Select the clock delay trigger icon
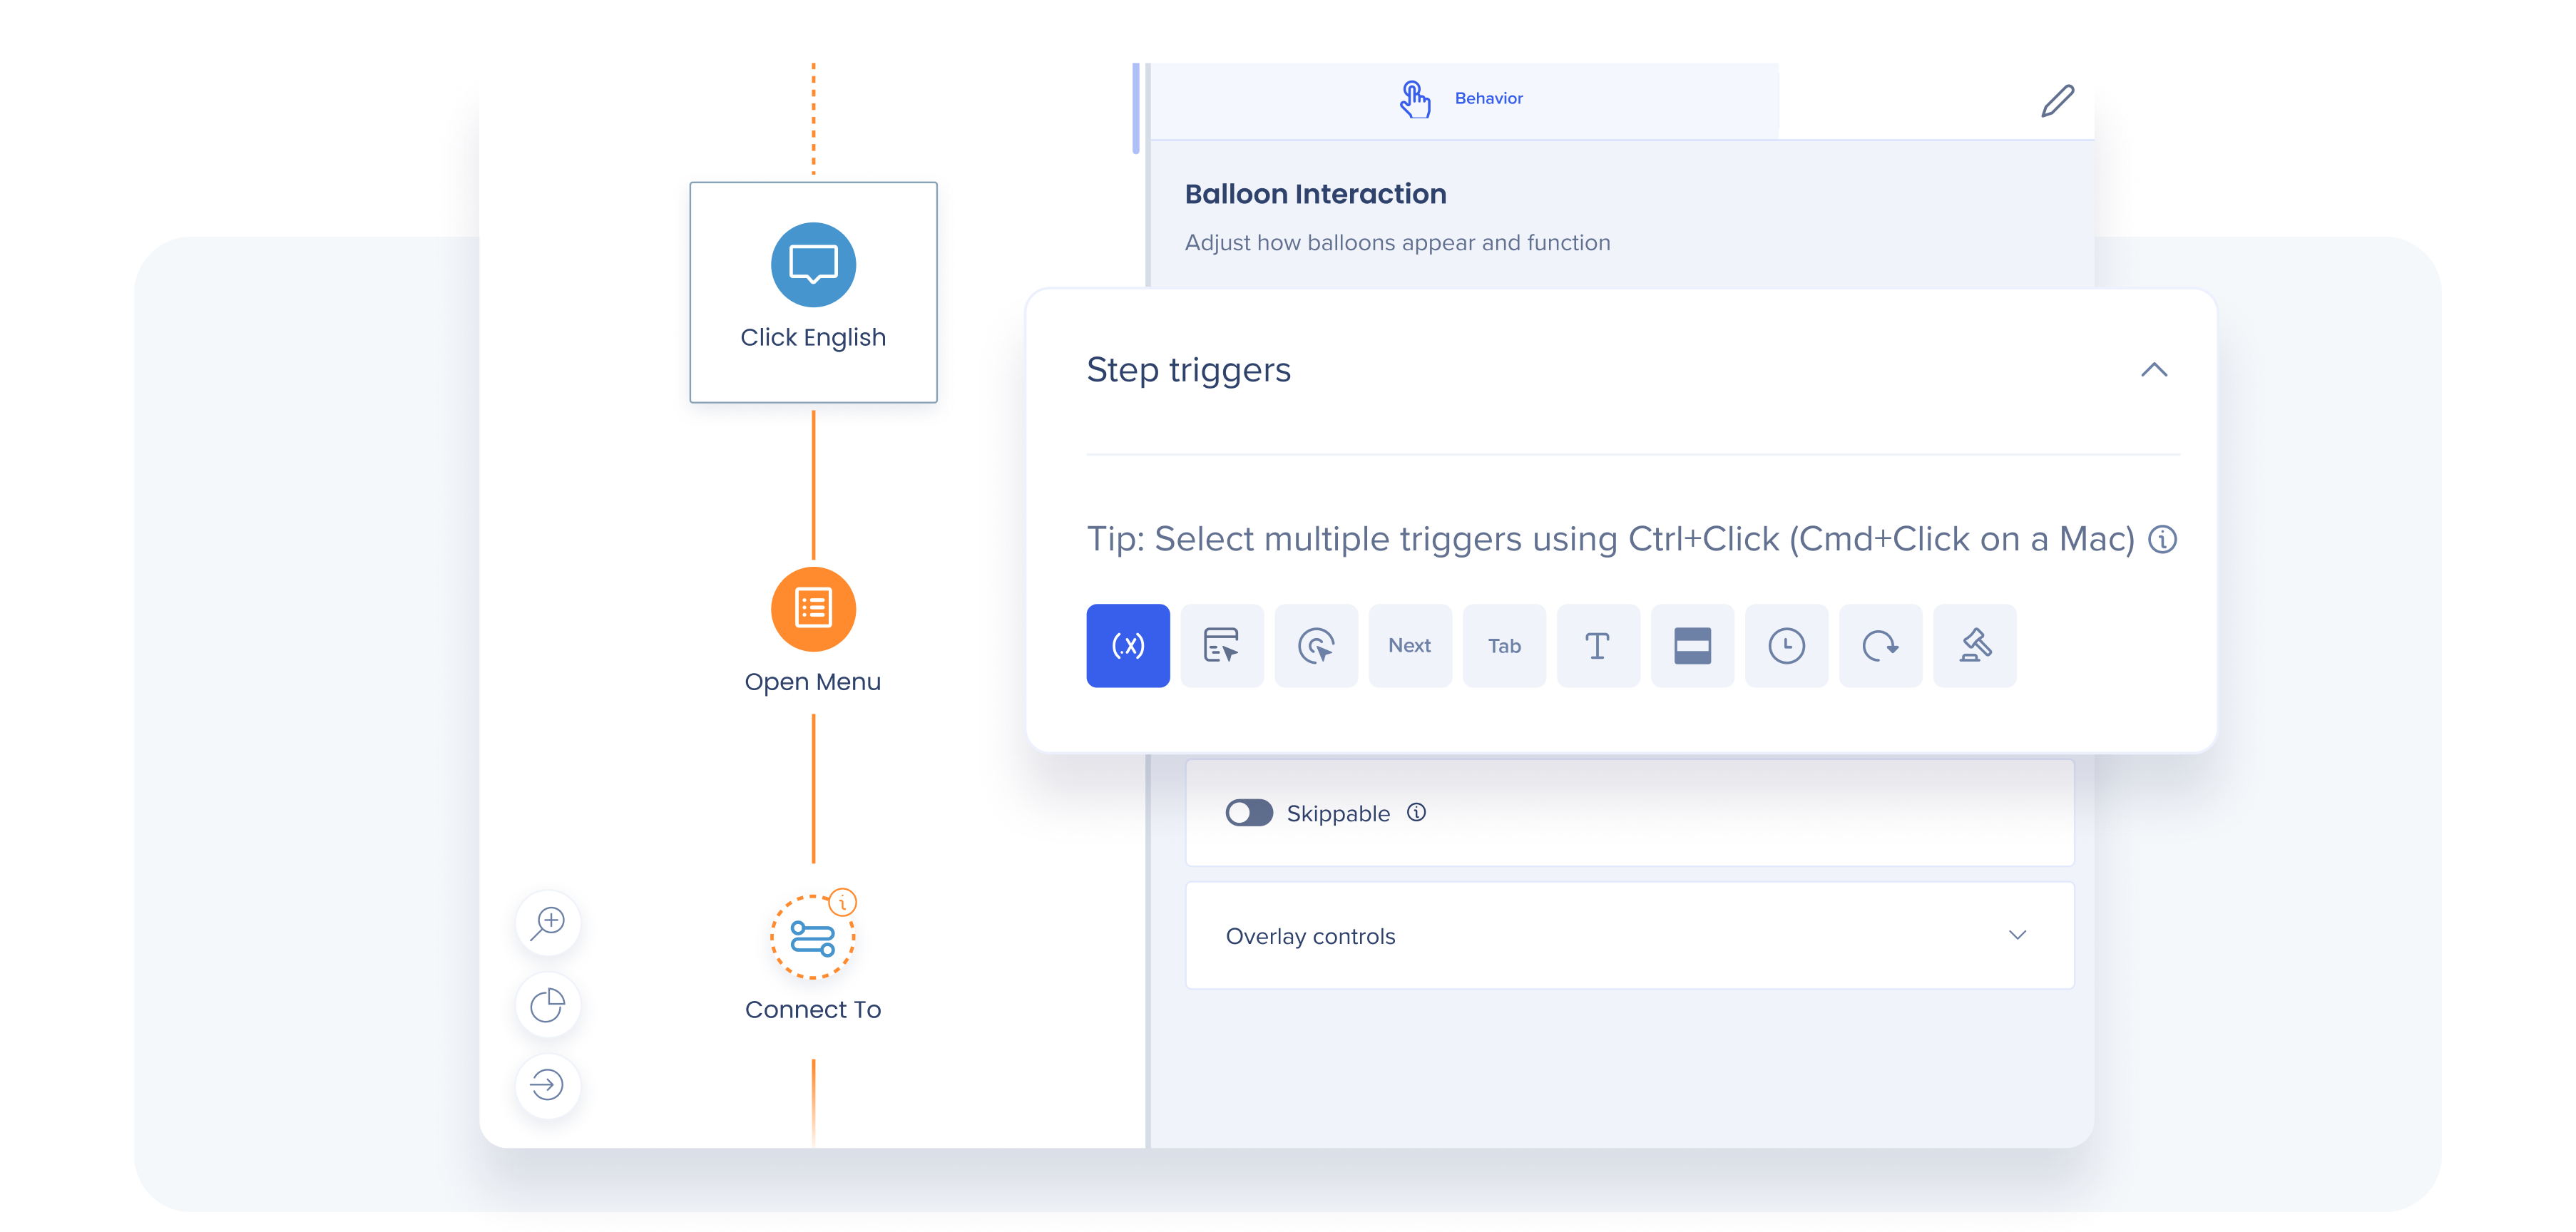Viewport: 2576px width, 1232px height. [x=1785, y=645]
